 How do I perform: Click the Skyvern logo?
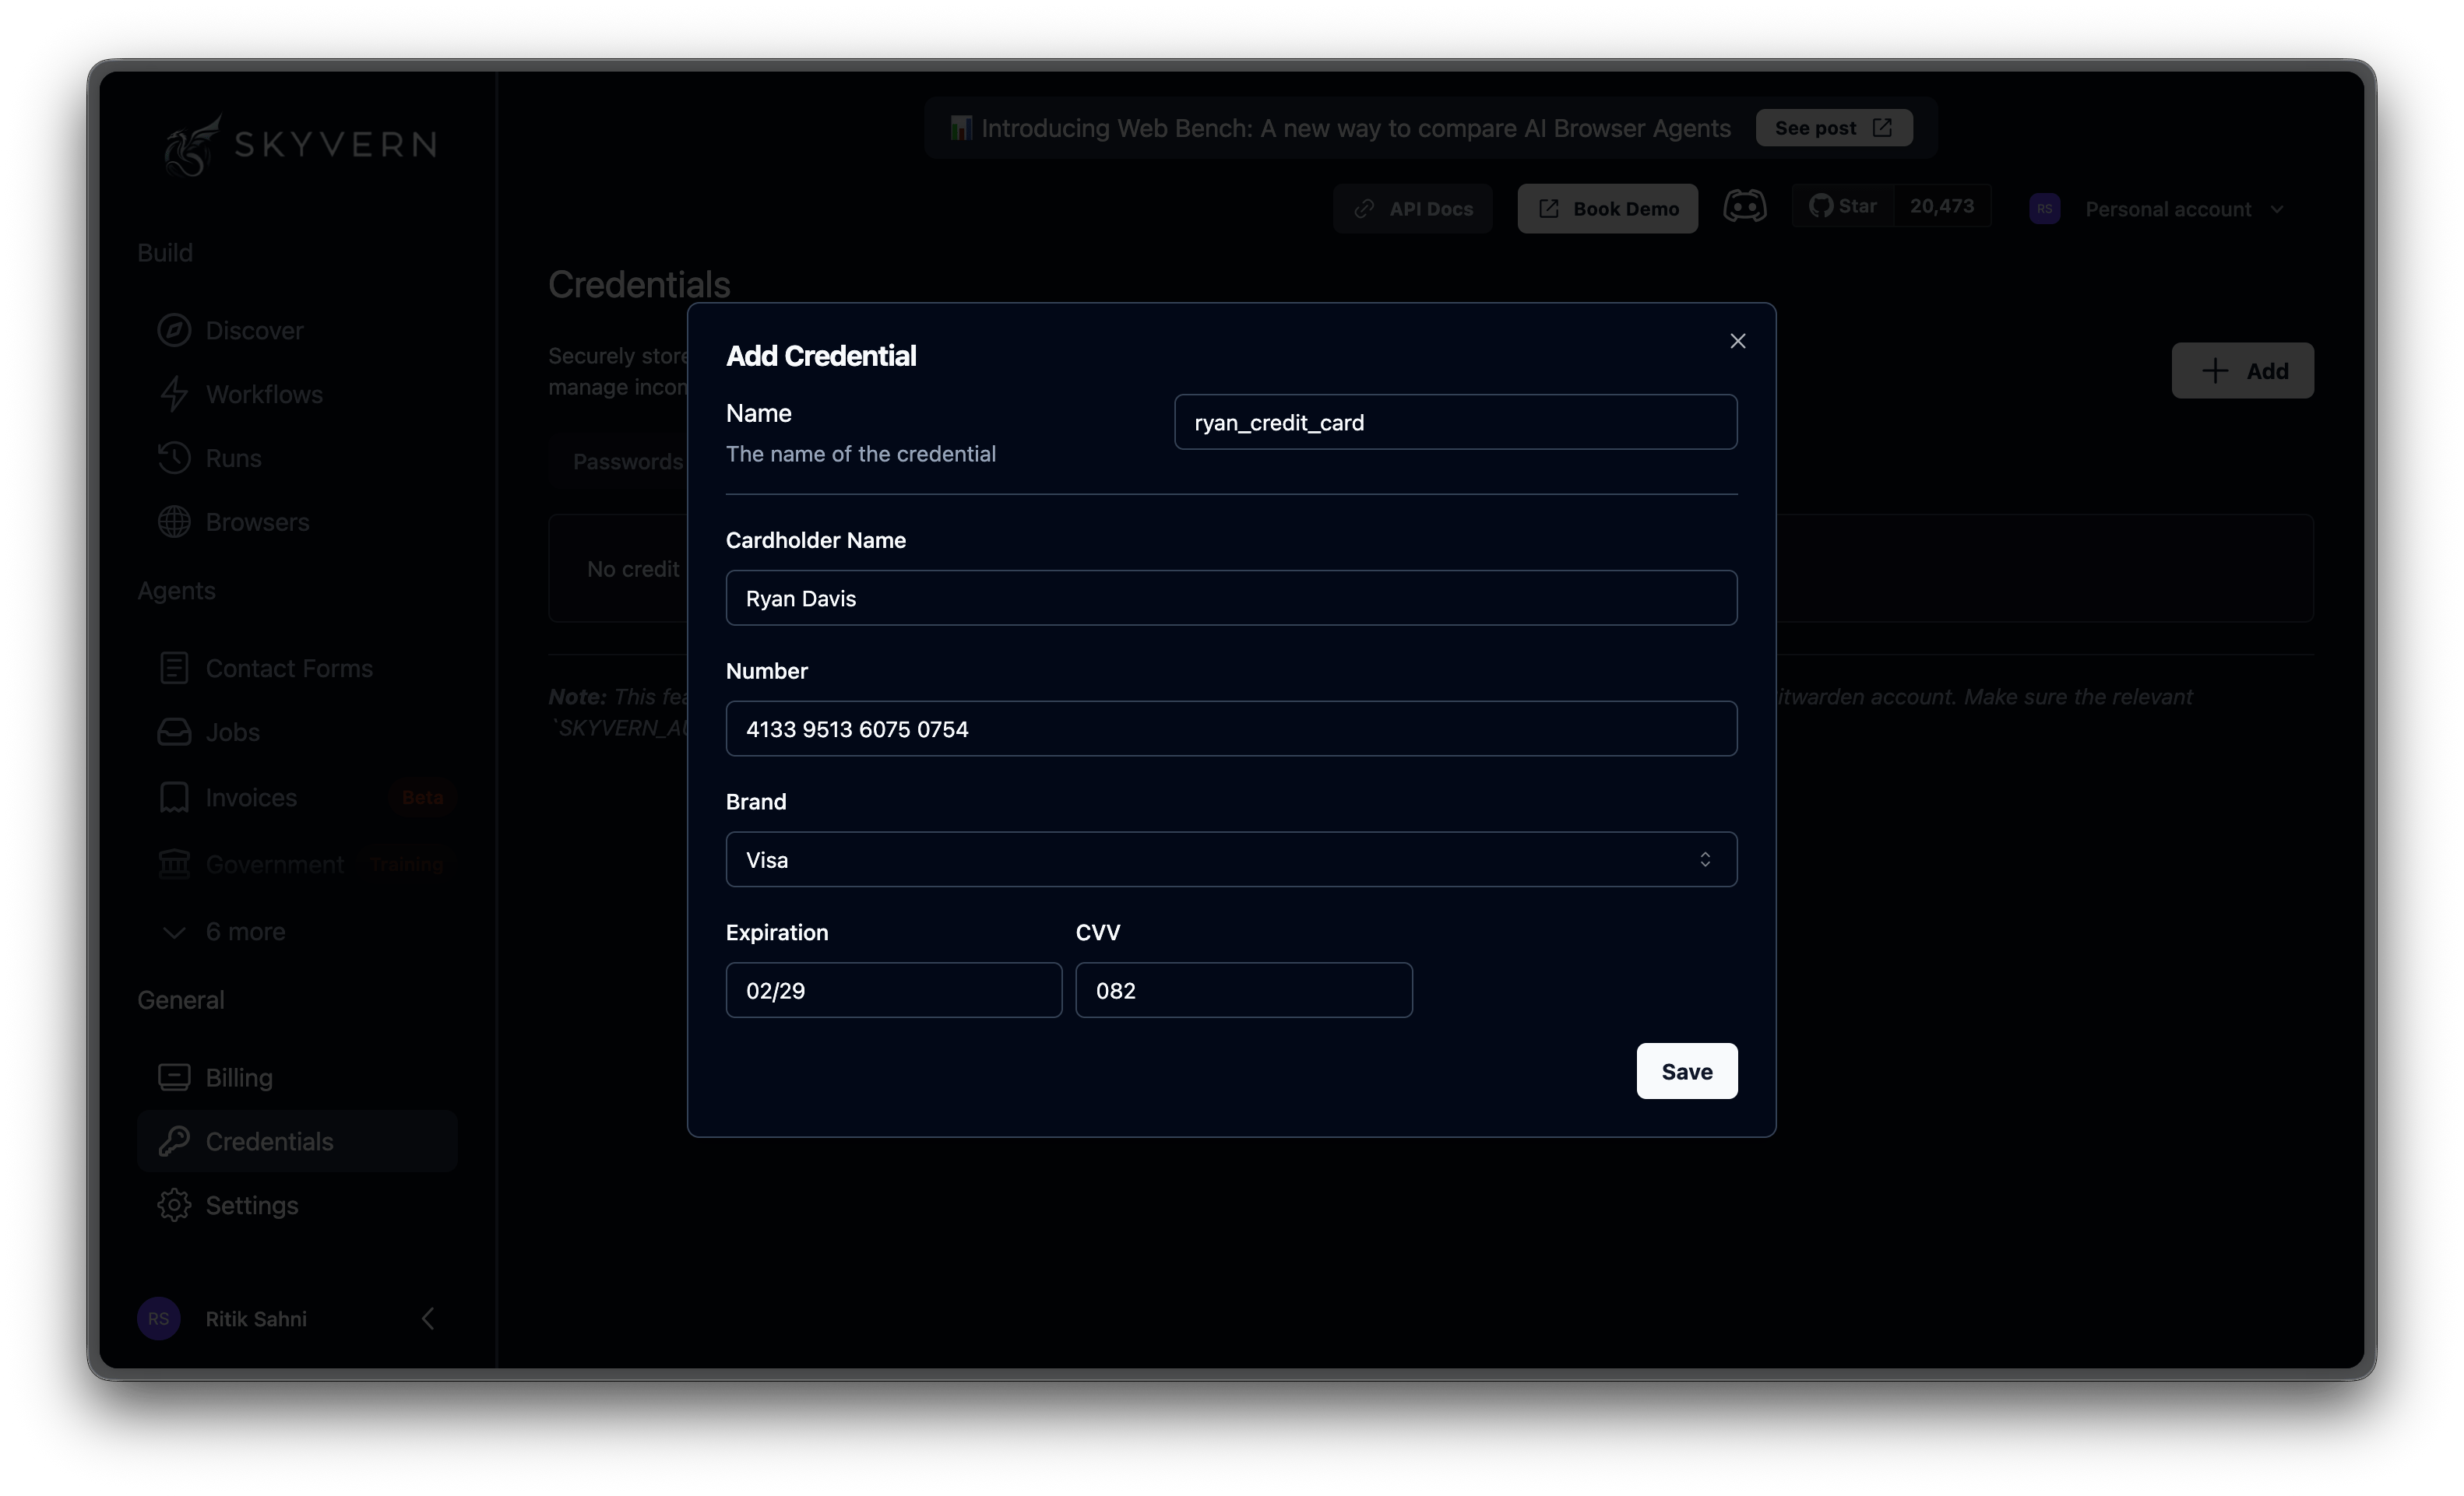(300, 145)
